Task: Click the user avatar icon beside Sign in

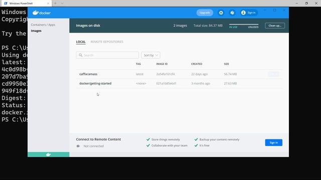Action: pos(243,12)
